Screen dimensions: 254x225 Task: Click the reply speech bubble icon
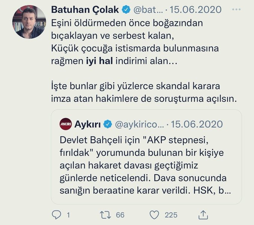tap(57, 215)
